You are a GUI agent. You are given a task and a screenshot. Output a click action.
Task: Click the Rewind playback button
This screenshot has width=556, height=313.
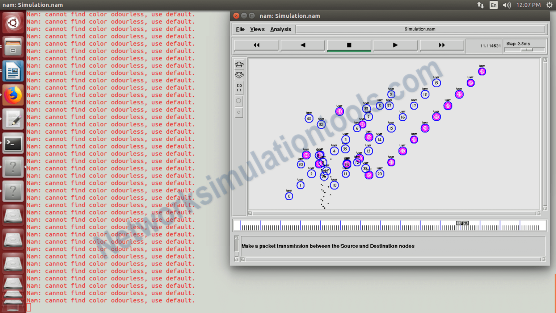pos(256,45)
